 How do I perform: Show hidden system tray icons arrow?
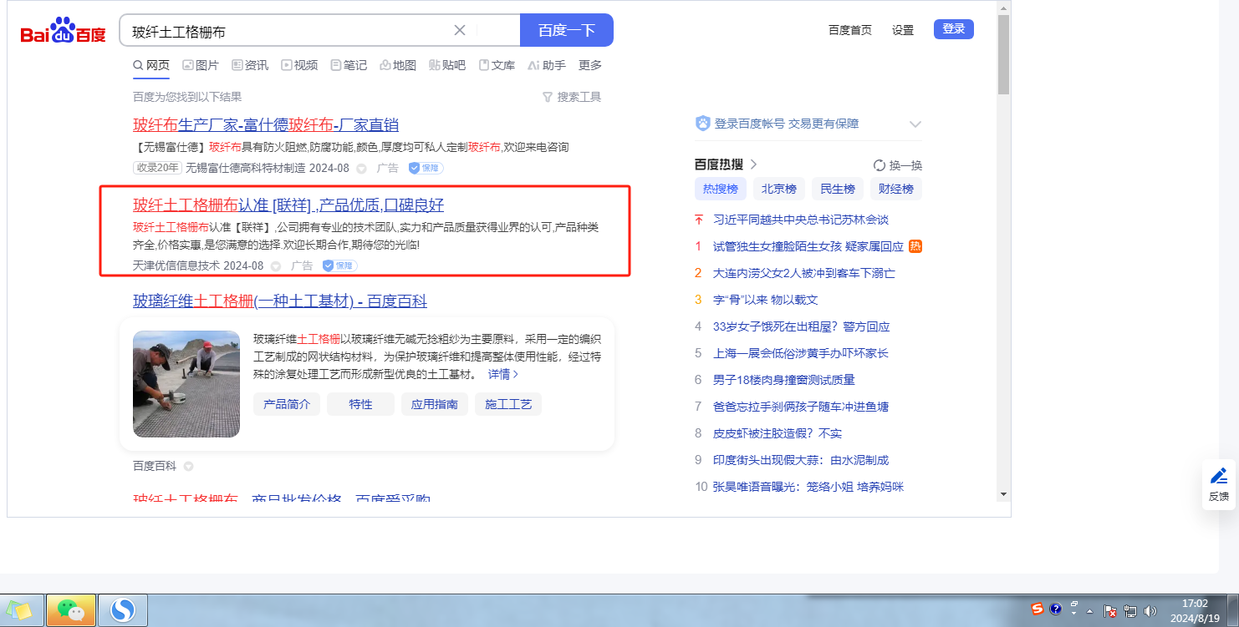point(1090,610)
